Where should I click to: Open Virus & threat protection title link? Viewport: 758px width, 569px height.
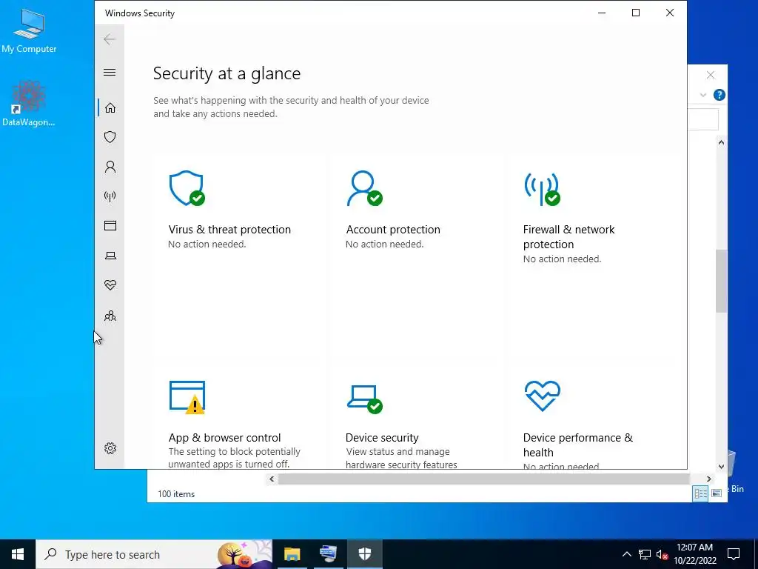click(229, 230)
